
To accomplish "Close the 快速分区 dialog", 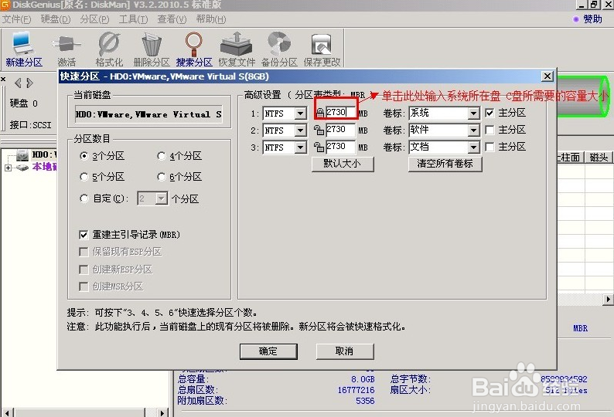I will [x=547, y=76].
